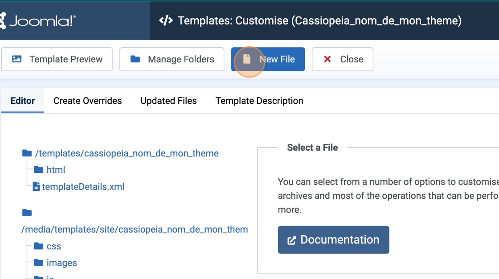Expand the html folder in the tree
499x279 pixels.
click(x=56, y=170)
